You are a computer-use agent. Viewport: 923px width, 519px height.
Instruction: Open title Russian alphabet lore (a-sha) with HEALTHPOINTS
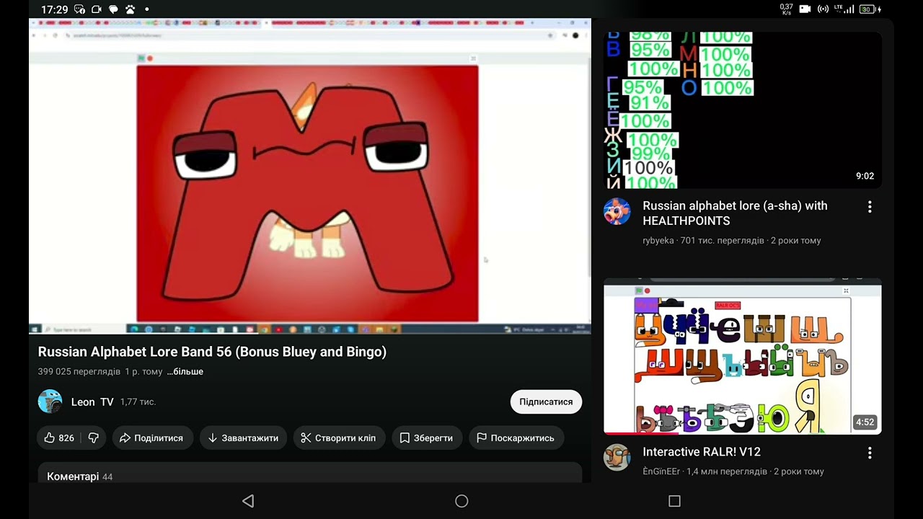coord(735,213)
